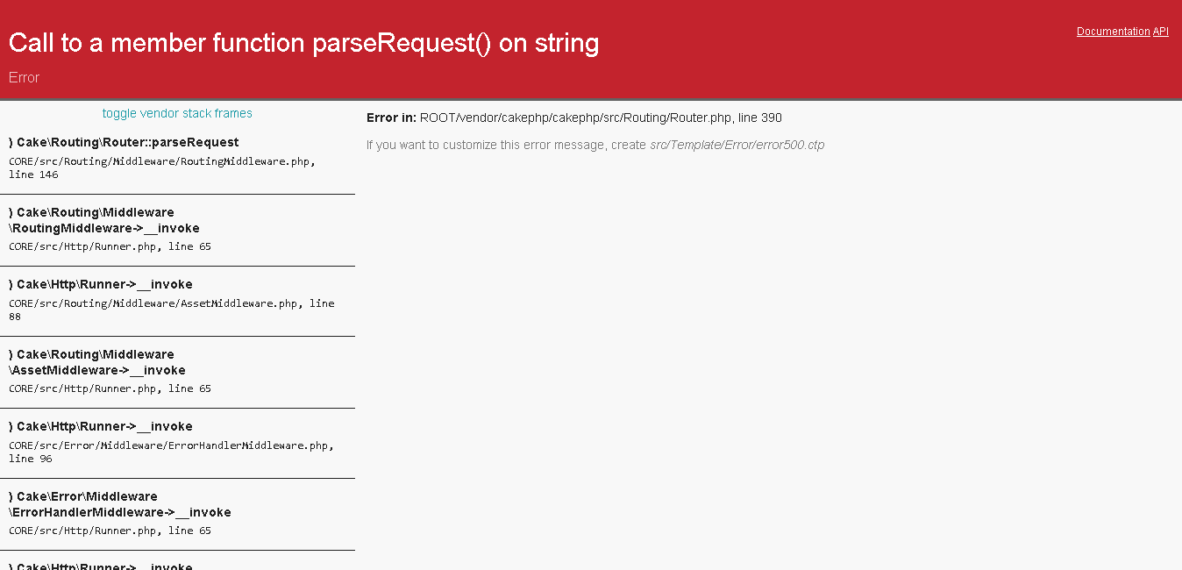The width and height of the screenshot is (1182, 570).
Task: Click Runner.php line 65 under ErrorHandlerMiddleware->__invoke
Action: coord(110,531)
